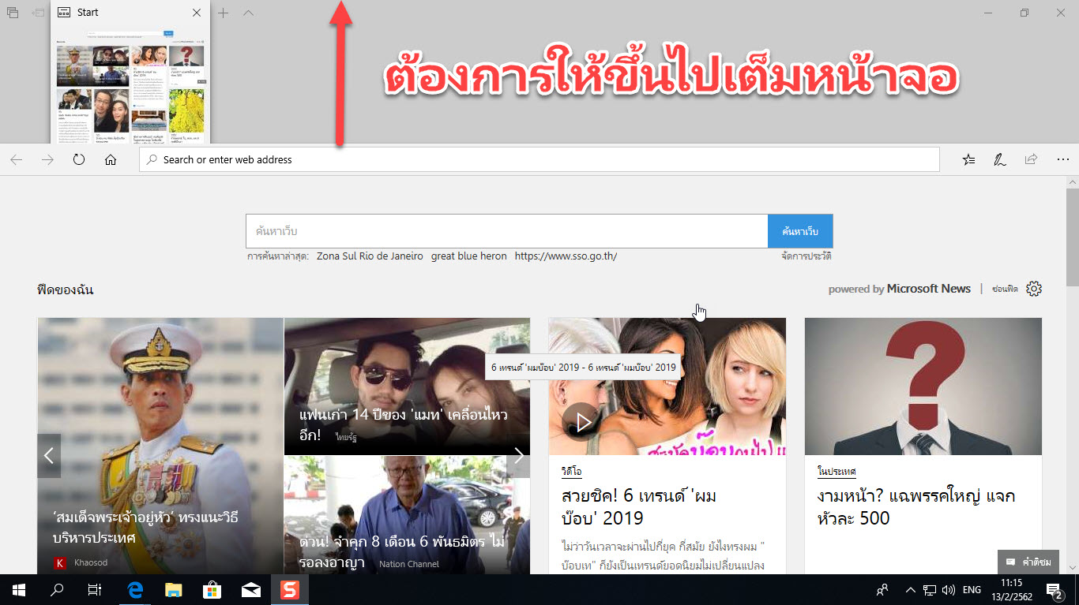Click the Start tab preview thumbnail

[x=130, y=85]
